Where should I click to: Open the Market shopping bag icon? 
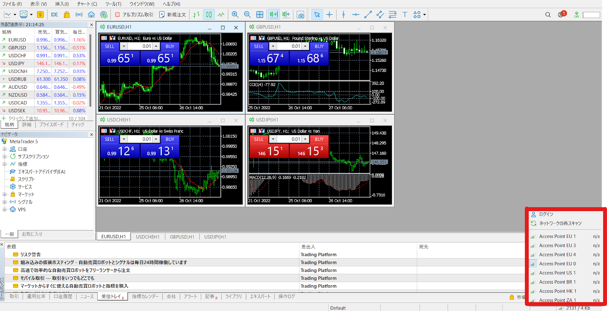pyautogui.click(x=67, y=14)
